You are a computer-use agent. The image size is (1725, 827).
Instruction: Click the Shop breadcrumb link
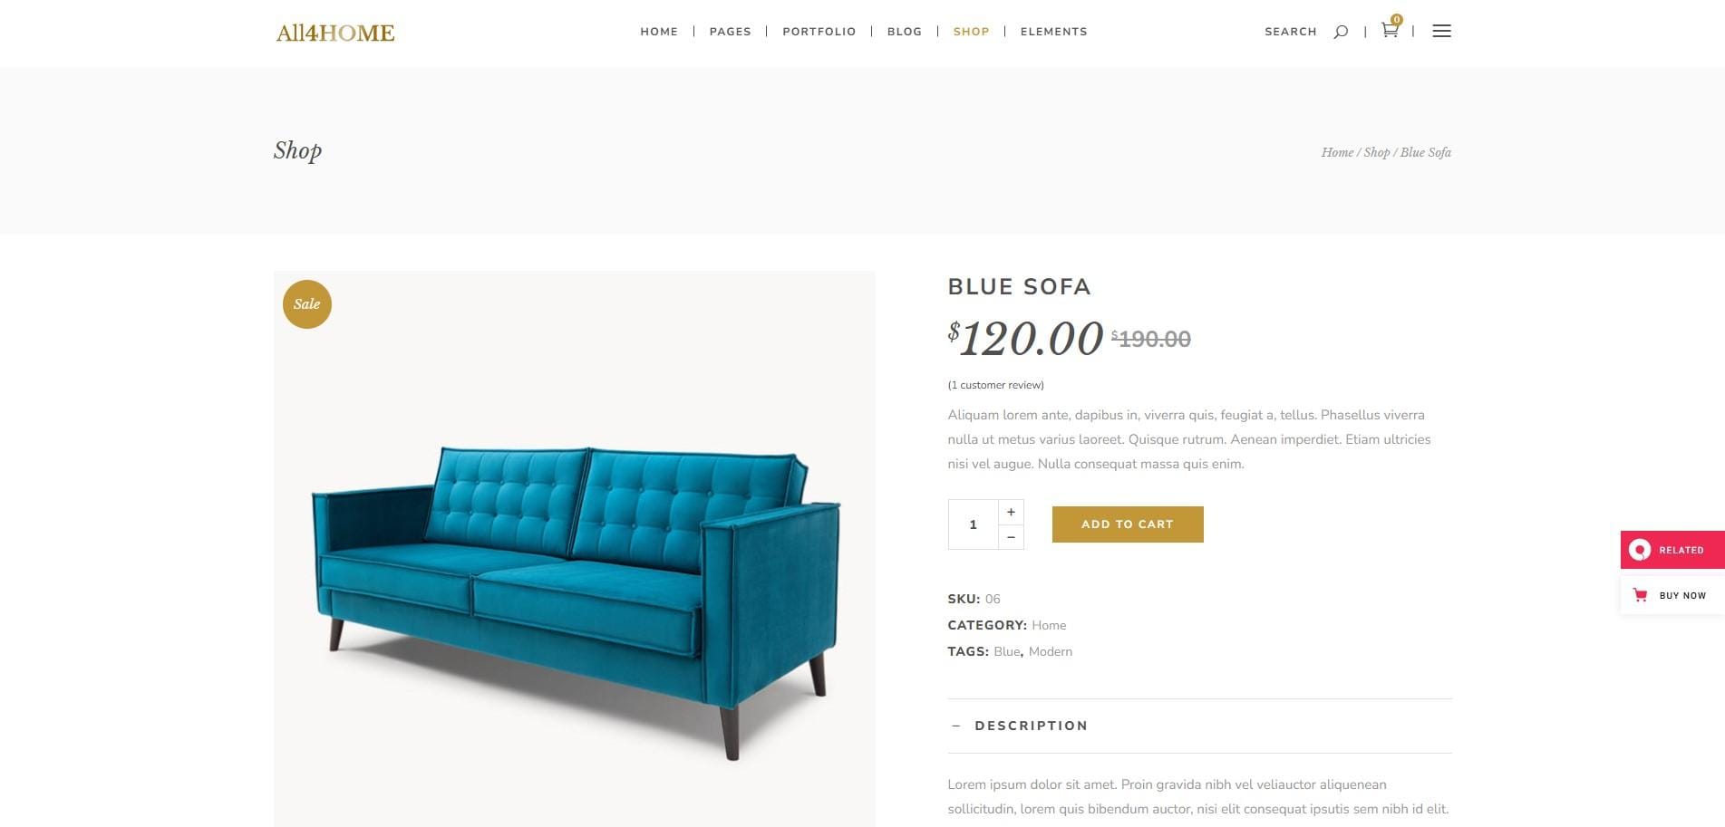point(1376,152)
